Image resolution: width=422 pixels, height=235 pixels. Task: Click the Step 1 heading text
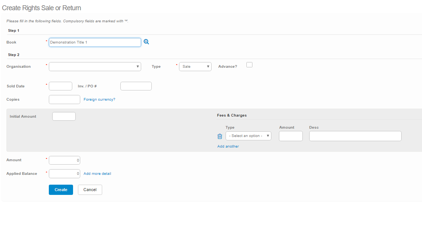click(x=14, y=30)
